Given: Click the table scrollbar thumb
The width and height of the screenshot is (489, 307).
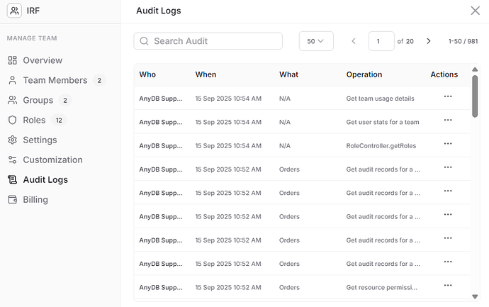Looking at the screenshot, I should tap(475, 96).
